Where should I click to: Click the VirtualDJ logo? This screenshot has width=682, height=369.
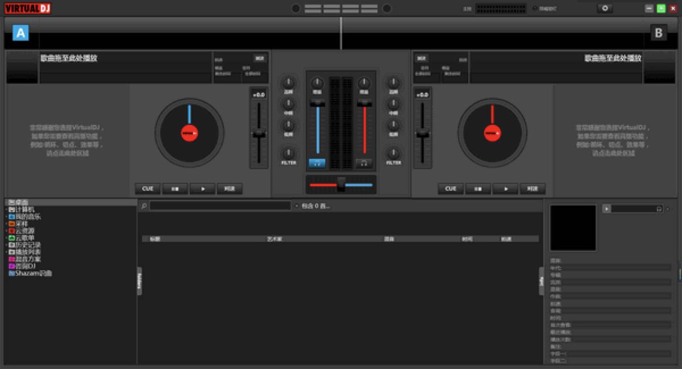(x=28, y=9)
